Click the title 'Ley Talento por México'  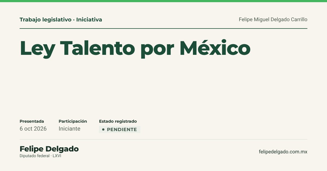(135, 49)
